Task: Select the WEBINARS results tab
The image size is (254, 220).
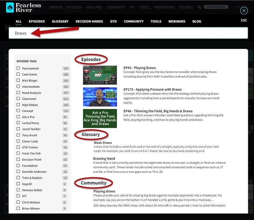Action: [176, 21]
